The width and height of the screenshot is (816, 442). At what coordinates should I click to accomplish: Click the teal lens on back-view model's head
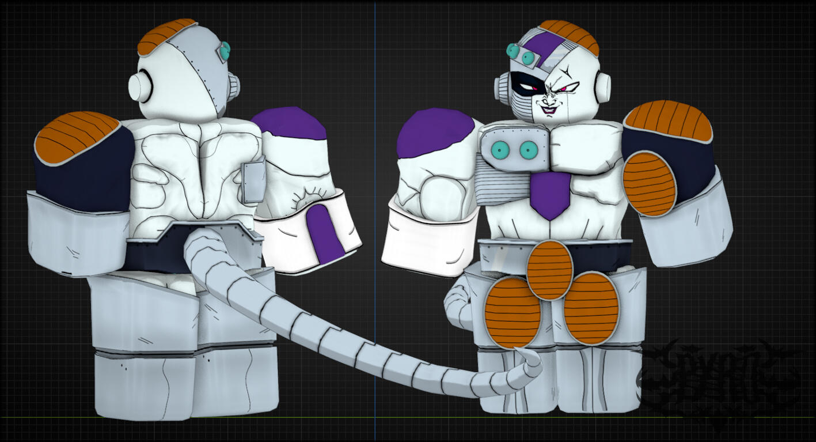click(224, 51)
